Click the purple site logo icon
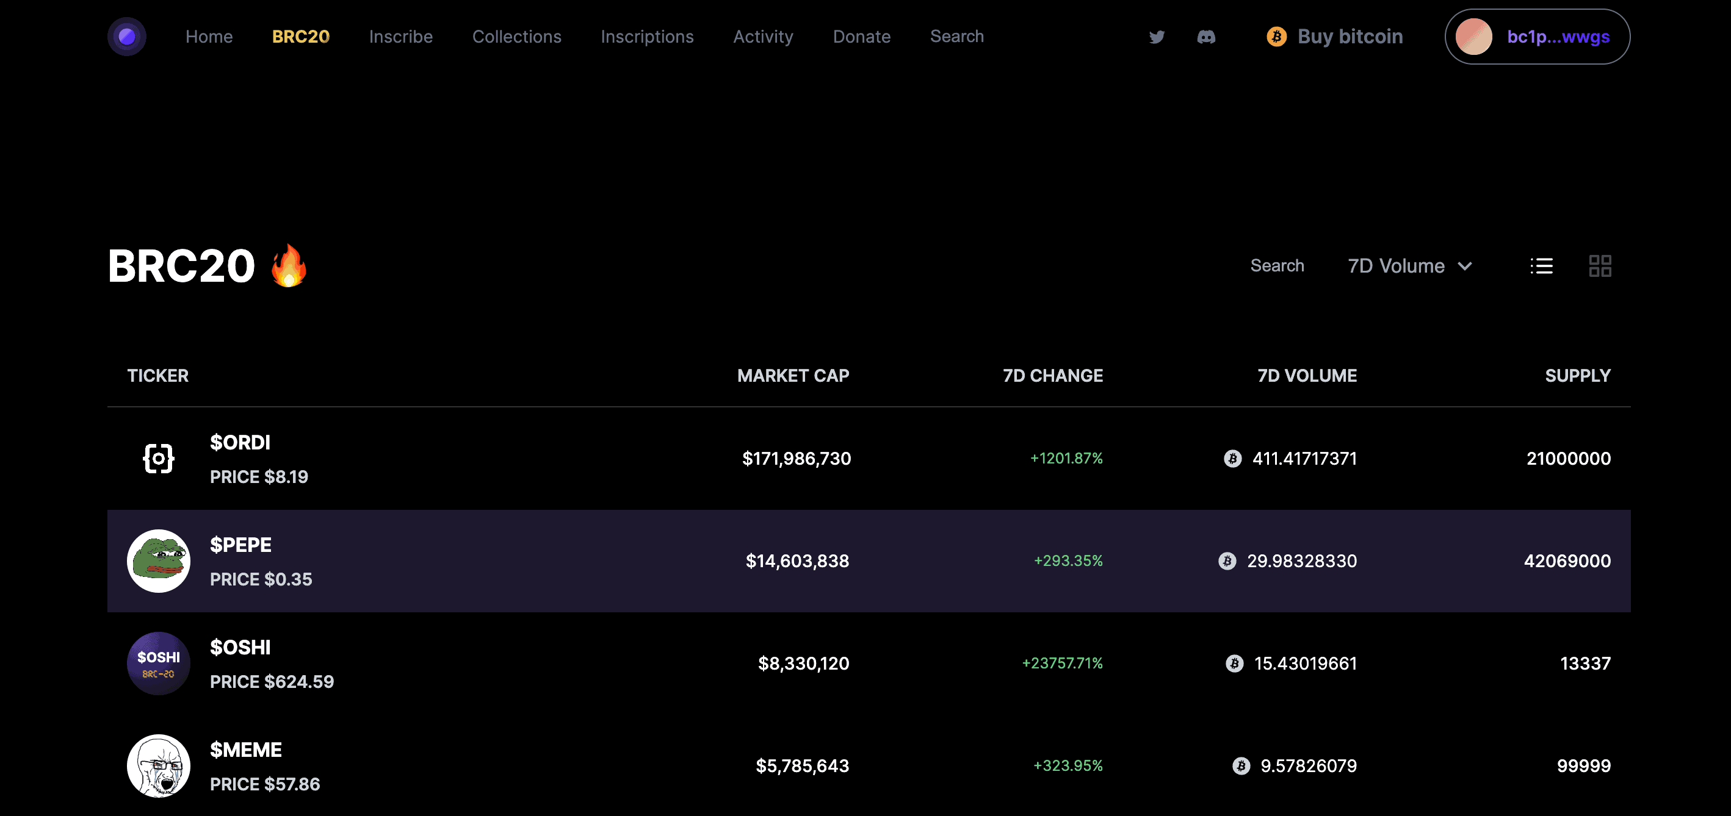Viewport: 1731px width, 816px height. 126,36
